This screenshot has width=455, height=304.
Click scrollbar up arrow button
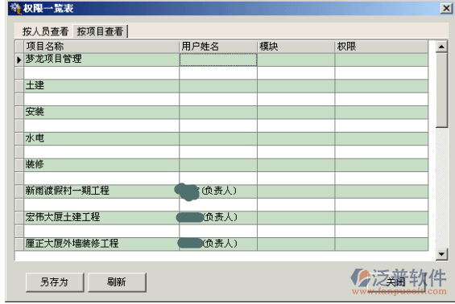tap(441, 47)
